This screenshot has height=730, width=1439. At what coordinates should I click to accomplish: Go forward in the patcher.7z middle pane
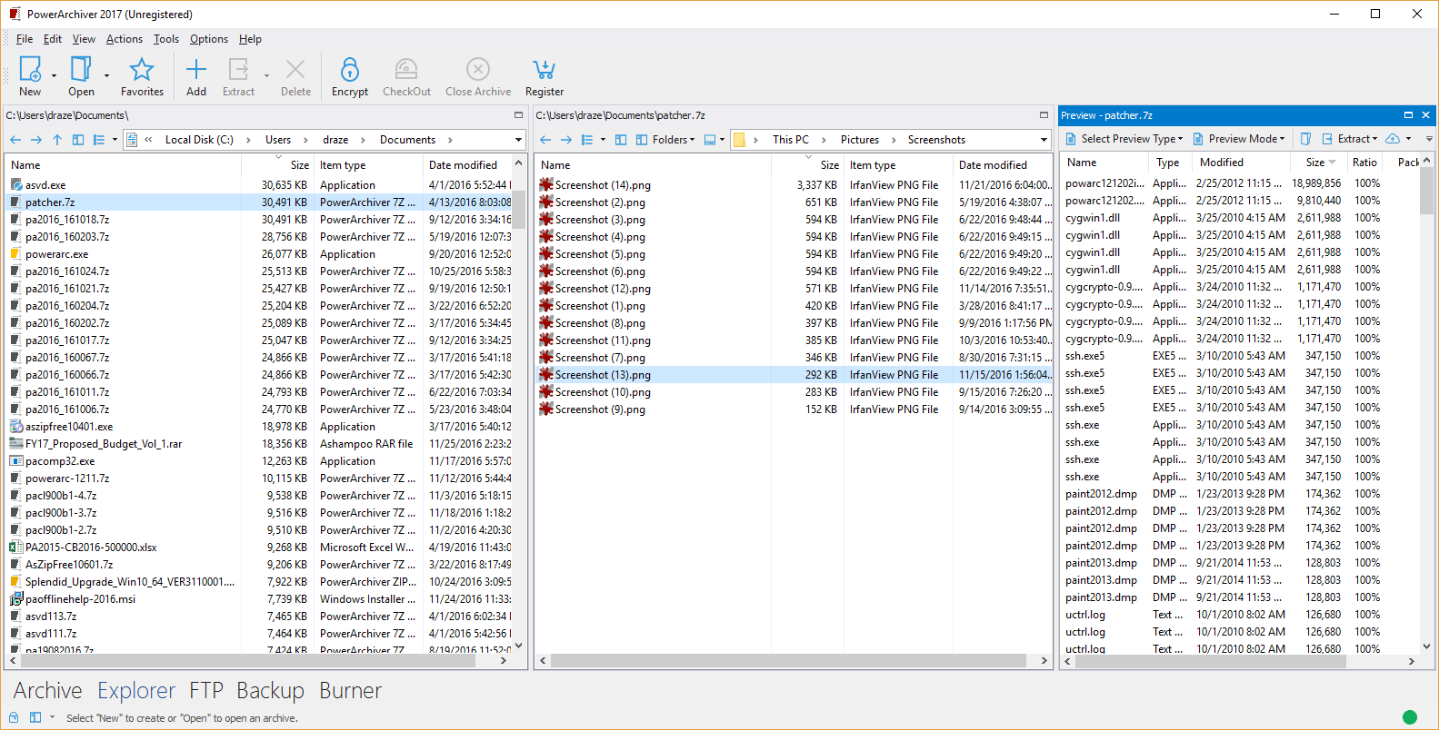pyautogui.click(x=566, y=140)
